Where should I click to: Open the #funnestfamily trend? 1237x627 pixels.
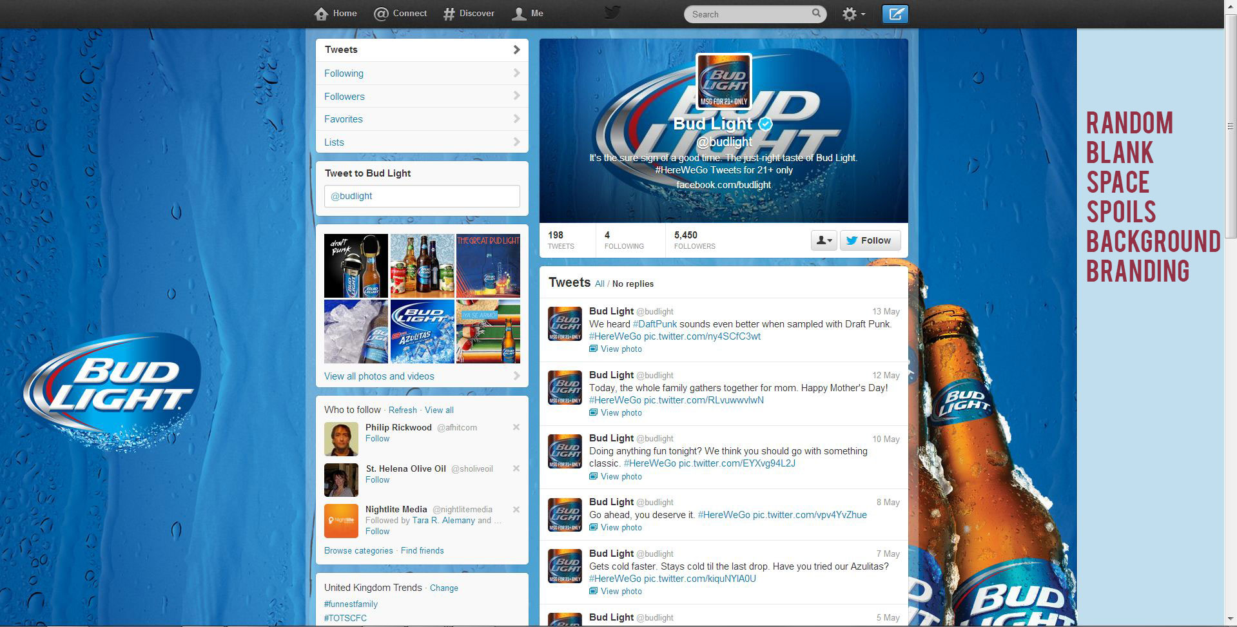click(x=351, y=604)
